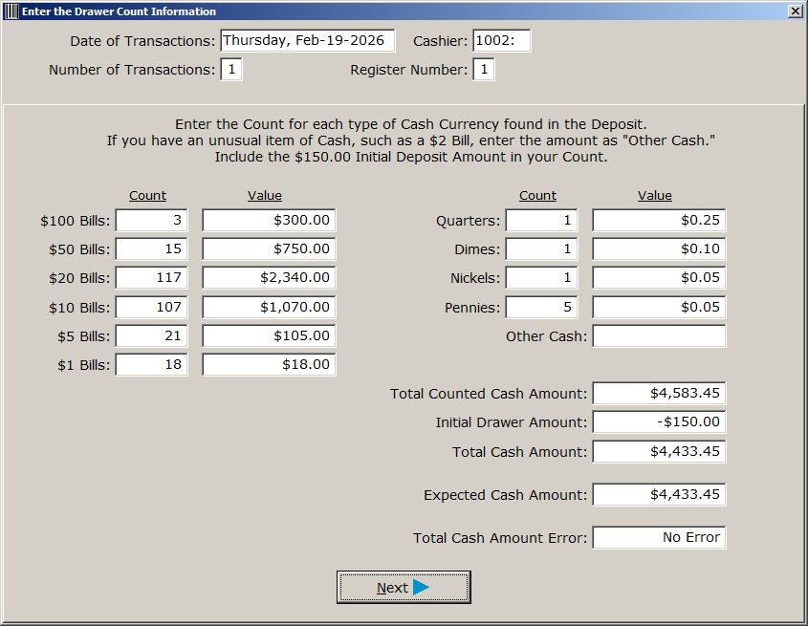
Task: Click the Register Number field
Action: point(484,70)
